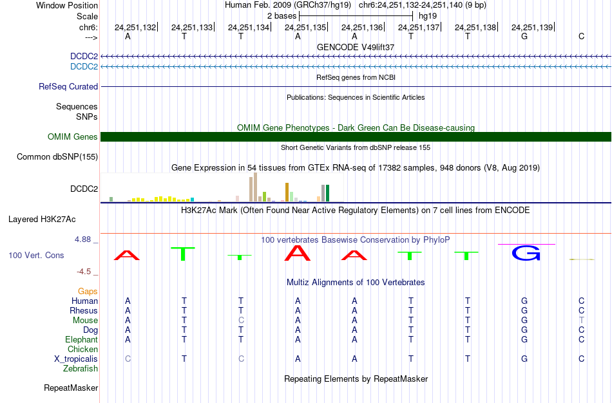Open the dark blue DCDC2 GENCODE transcript label
Screen dimensions: 612x403
(84, 56)
